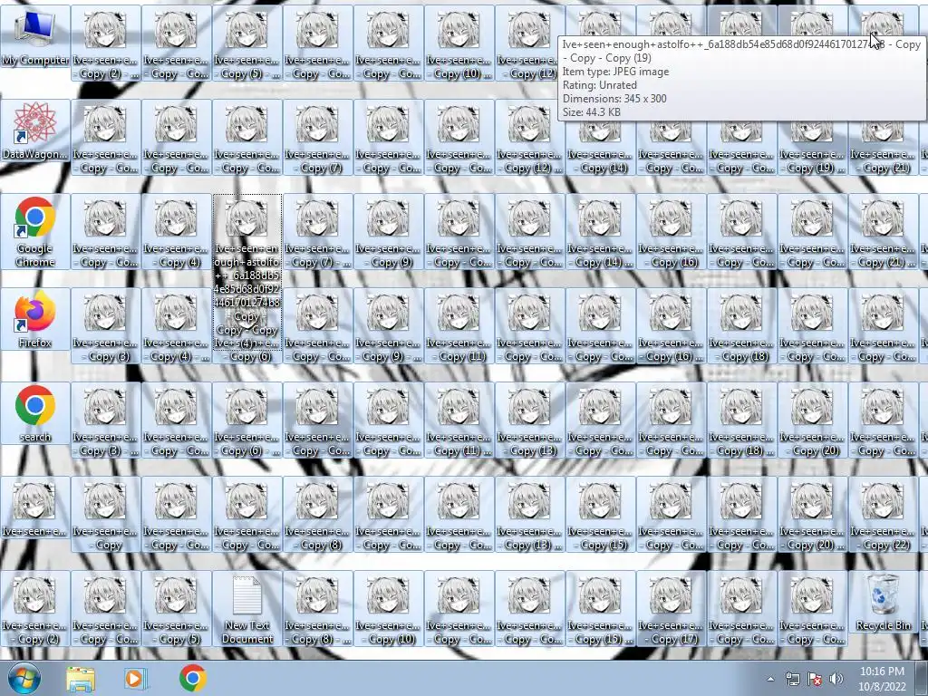Screen dimensions: 928x696
Task: Open the Chrome icon pinned on taskbar
Action: click(192, 679)
